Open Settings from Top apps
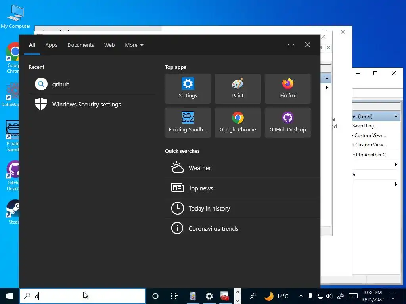 tap(188, 88)
